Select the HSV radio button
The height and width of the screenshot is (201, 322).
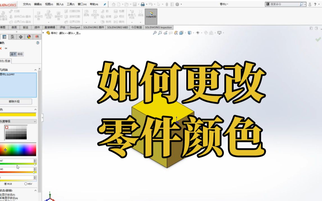point(26,184)
